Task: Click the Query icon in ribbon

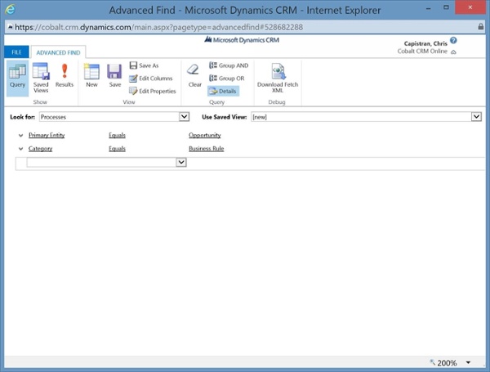Action: 17,75
